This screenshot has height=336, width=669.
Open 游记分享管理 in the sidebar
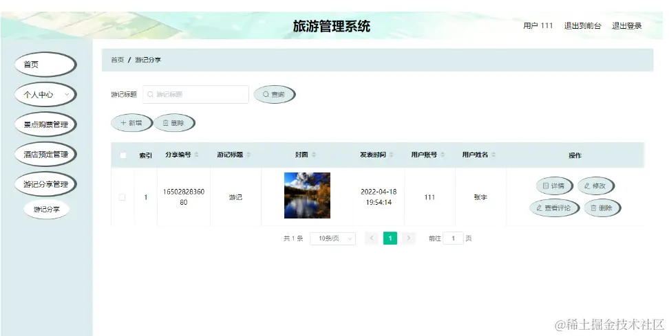(x=45, y=184)
